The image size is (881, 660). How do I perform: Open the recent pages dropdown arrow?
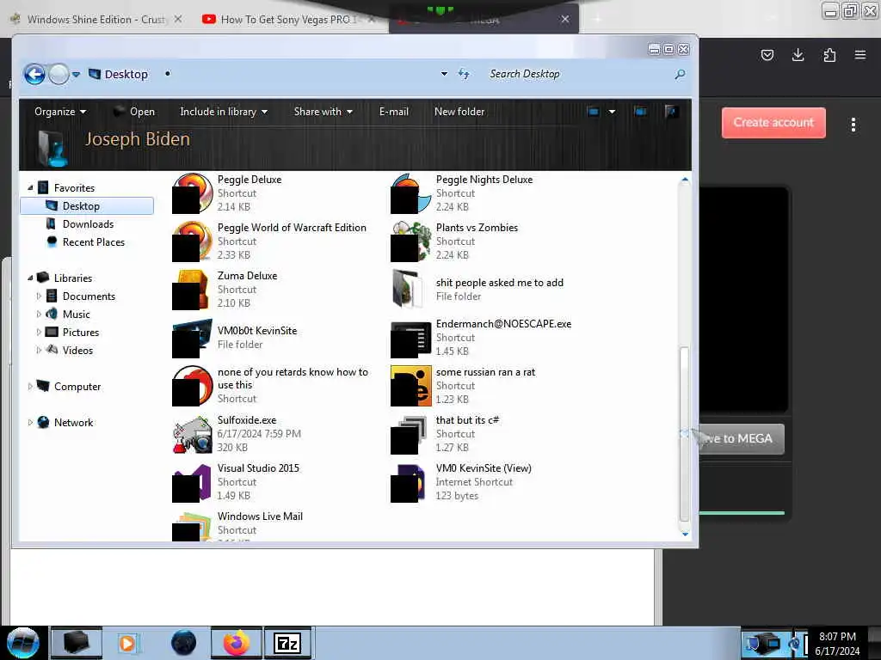76,74
